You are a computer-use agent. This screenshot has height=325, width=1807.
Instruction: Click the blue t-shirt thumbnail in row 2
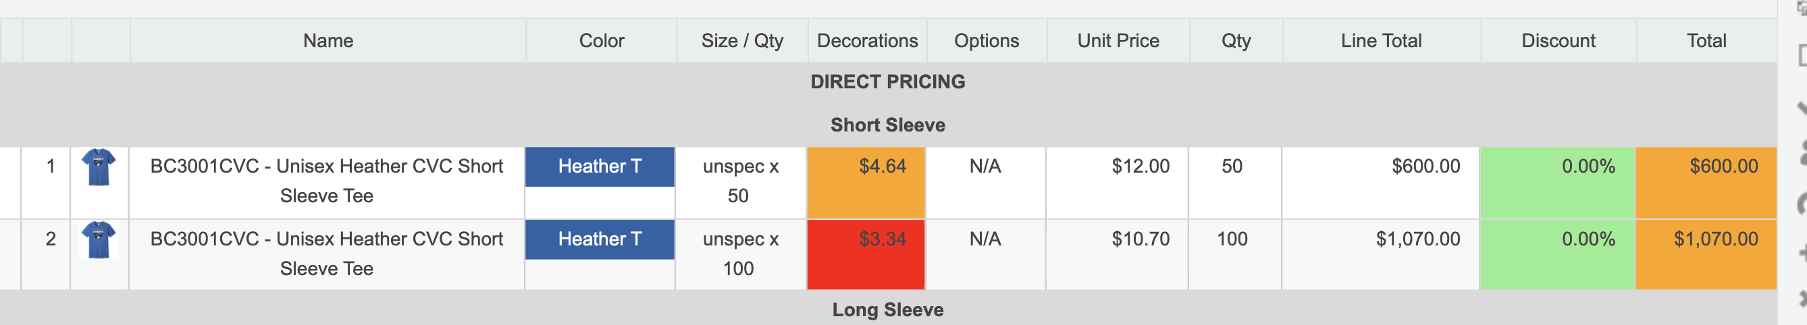(x=99, y=239)
